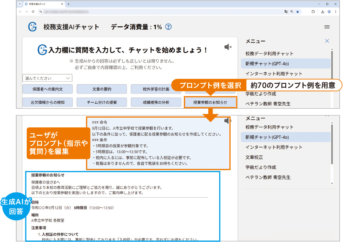This screenshot has width=353, height=242.
Task: Click the browser bookmark star icon
Action: click(298, 12)
